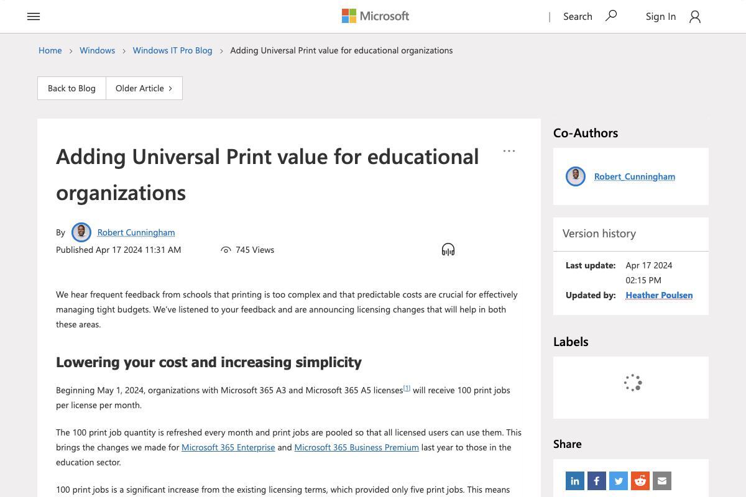The height and width of the screenshot is (497, 746).
Task: Click the 'Updated by:' label
Action: [591, 295]
